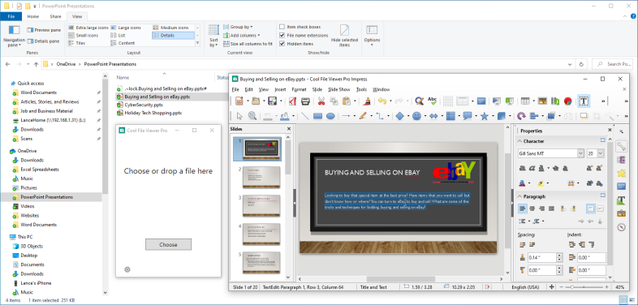The height and width of the screenshot is (305, 638).
Task: Select the Line drawing tool
Action: click(304, 116)
